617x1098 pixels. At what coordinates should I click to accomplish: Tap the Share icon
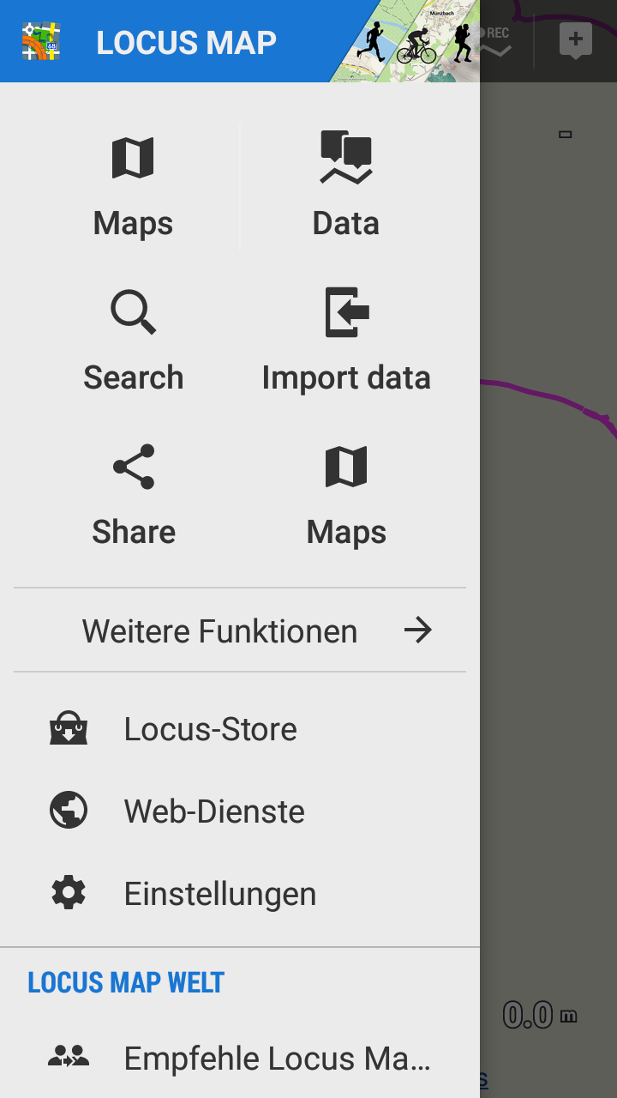tap(134, 467)
